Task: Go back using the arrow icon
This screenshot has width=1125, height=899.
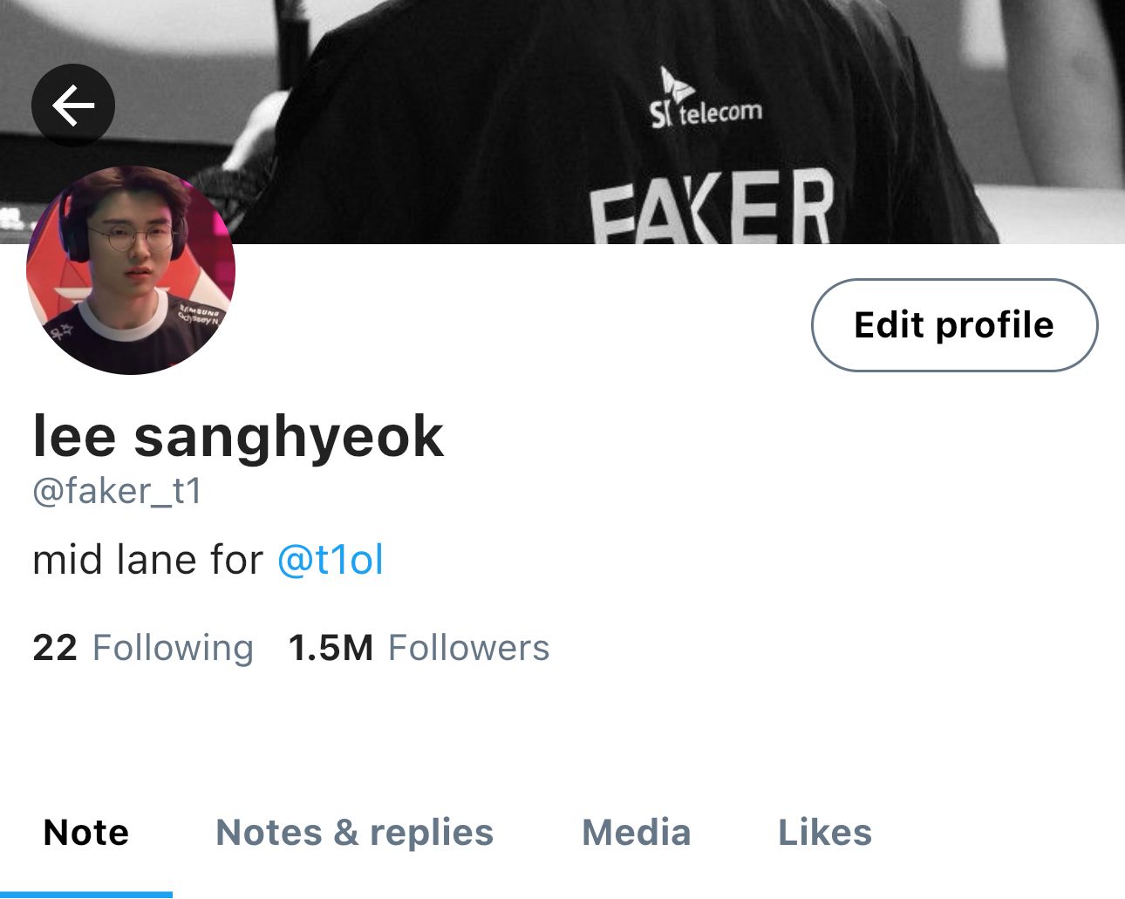Action: tap(73, 106)
